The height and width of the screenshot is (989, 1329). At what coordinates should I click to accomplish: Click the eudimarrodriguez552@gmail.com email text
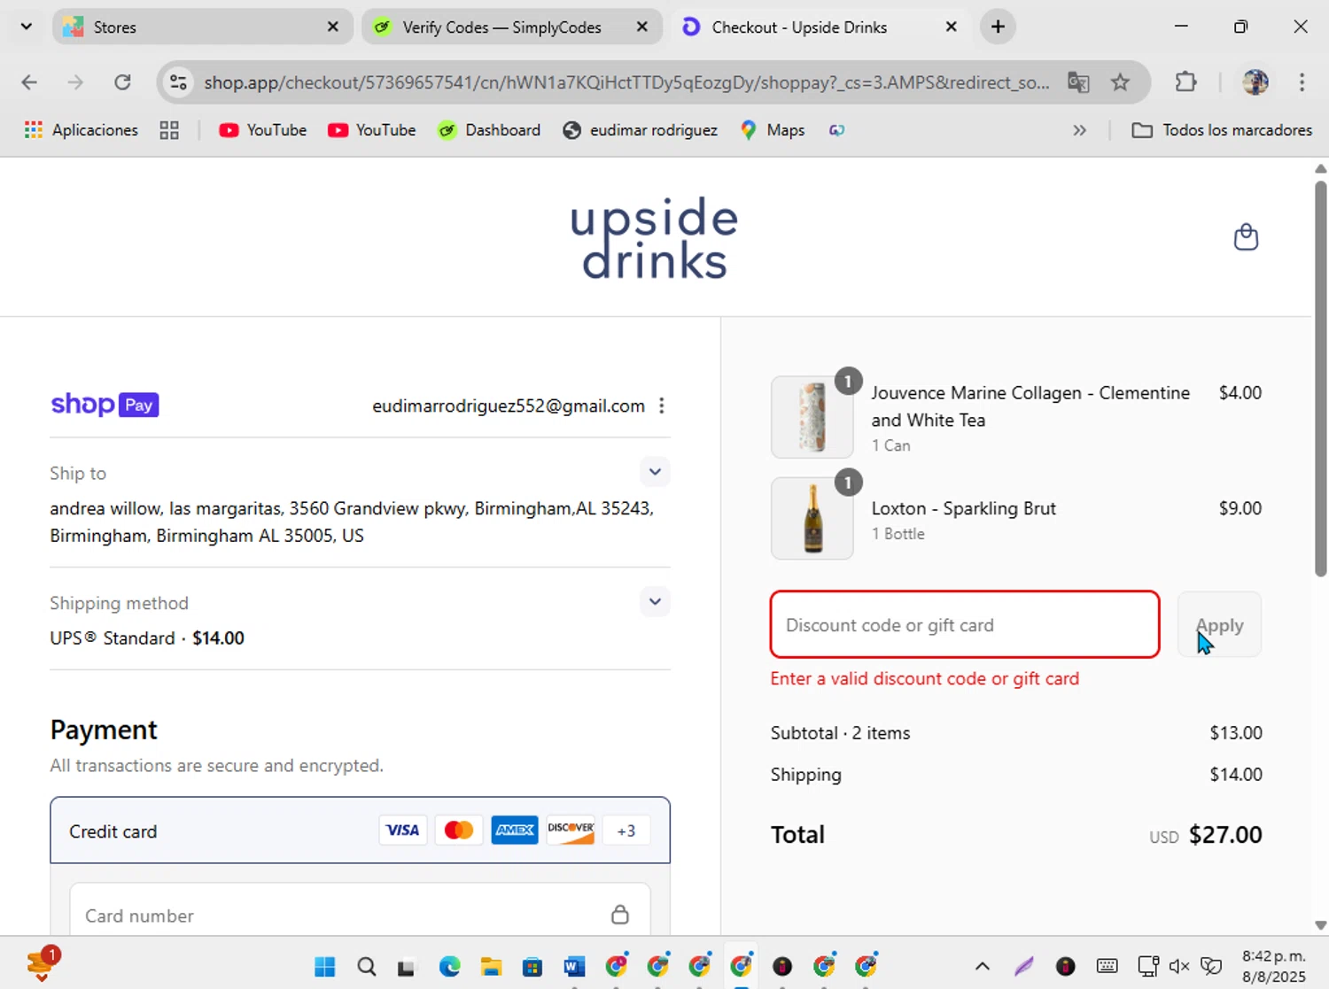(x=509, y=406)
